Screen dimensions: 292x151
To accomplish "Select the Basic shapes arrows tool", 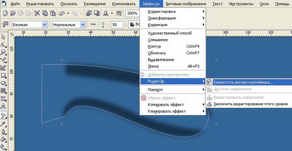I will [x=3, y=99].
